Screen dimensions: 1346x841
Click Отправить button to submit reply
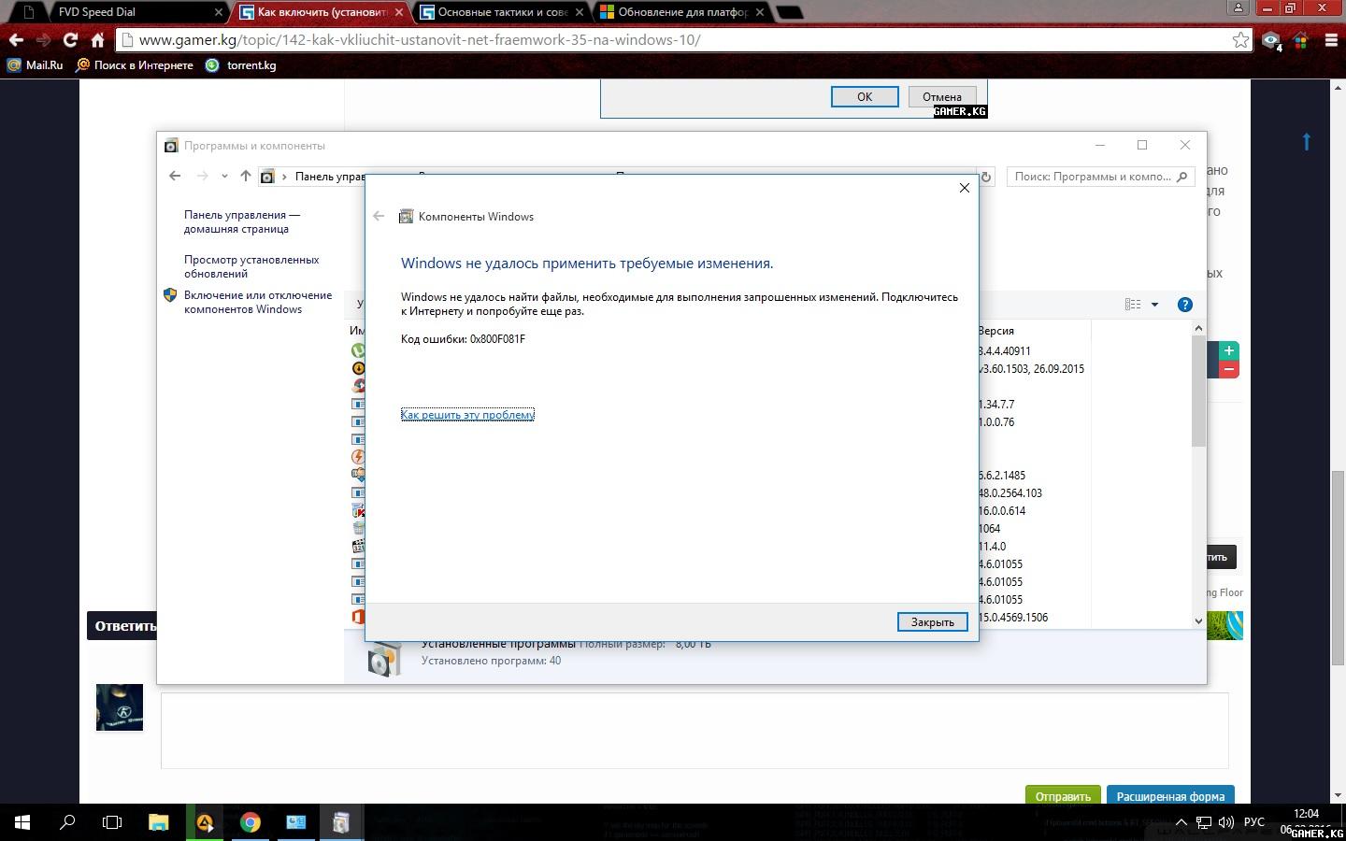(x=1062, y=796)
